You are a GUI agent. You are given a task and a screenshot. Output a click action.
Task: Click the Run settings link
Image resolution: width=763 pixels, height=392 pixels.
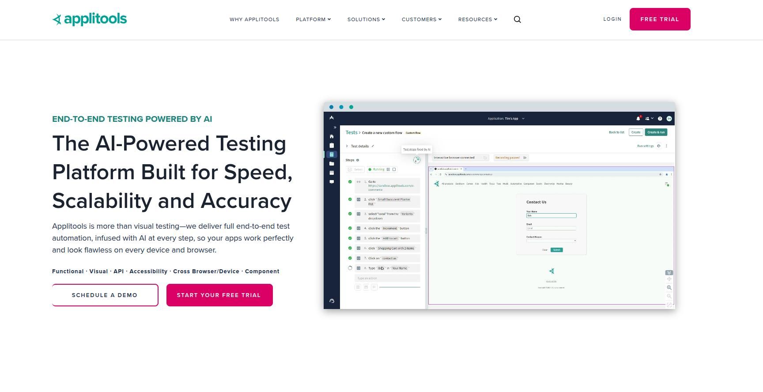click(645, 146)
